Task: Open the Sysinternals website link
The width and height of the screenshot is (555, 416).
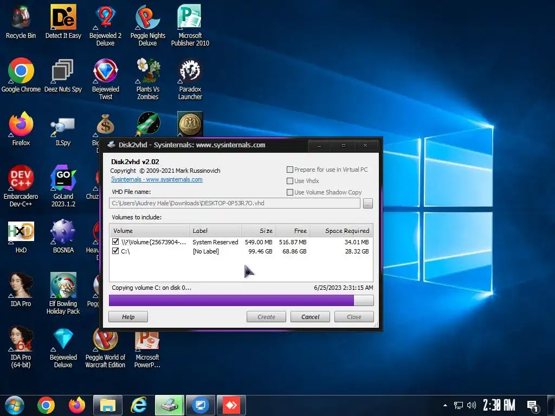Action: [x=157, y=179]
